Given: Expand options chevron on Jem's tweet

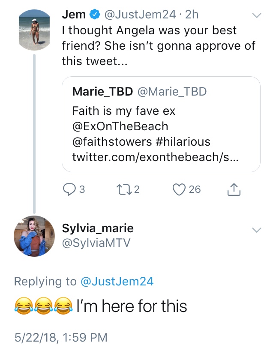Looking at the screenshot, I should click(x=257, y=15).
